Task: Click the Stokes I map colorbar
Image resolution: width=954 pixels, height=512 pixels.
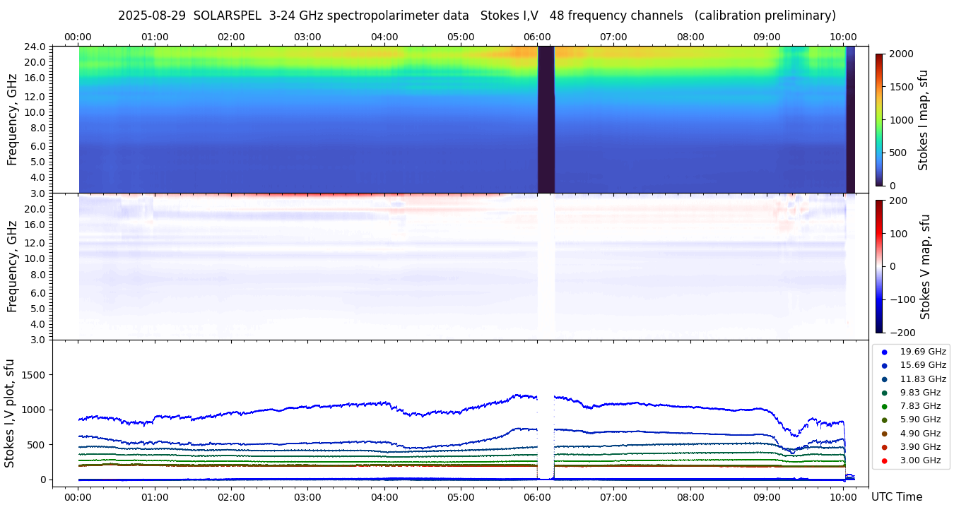Action: pyautogui.click(x=879, y=120)
